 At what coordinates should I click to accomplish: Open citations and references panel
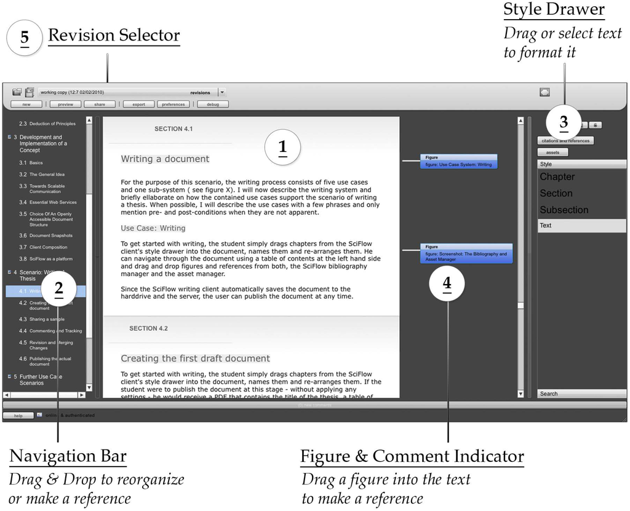coord(565,141)
